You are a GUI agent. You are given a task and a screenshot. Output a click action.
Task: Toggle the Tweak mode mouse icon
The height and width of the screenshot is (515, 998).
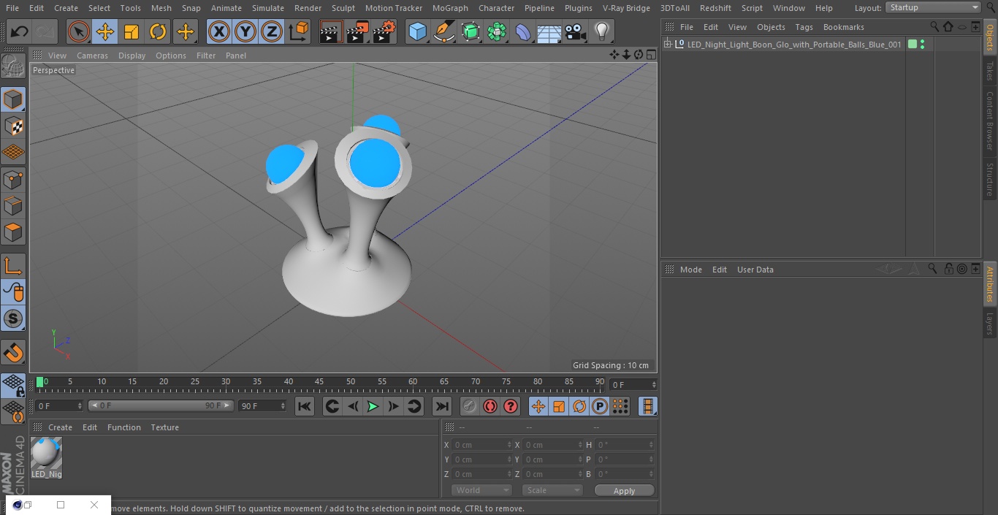point(13,292)
